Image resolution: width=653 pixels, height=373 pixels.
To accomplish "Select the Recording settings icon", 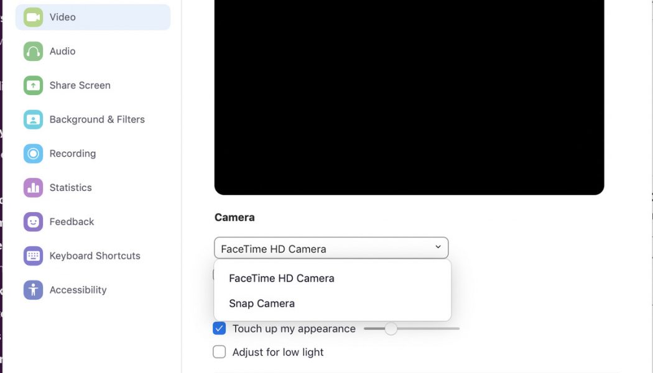I will (33, 153).
